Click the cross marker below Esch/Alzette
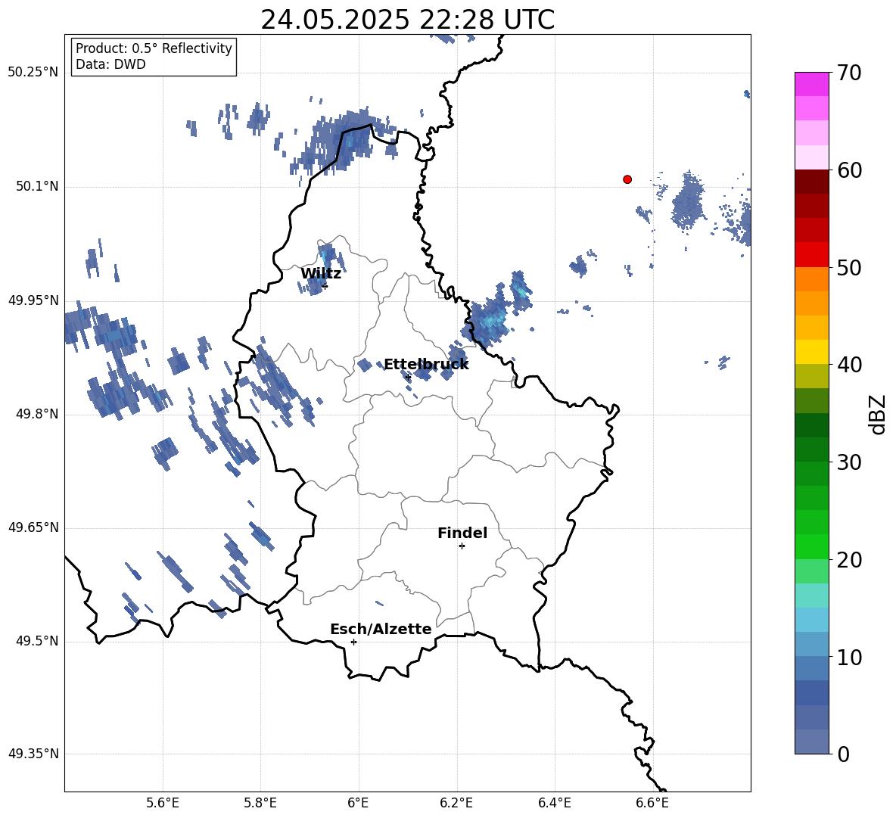The image size is (896, 818). pos(353,642)
